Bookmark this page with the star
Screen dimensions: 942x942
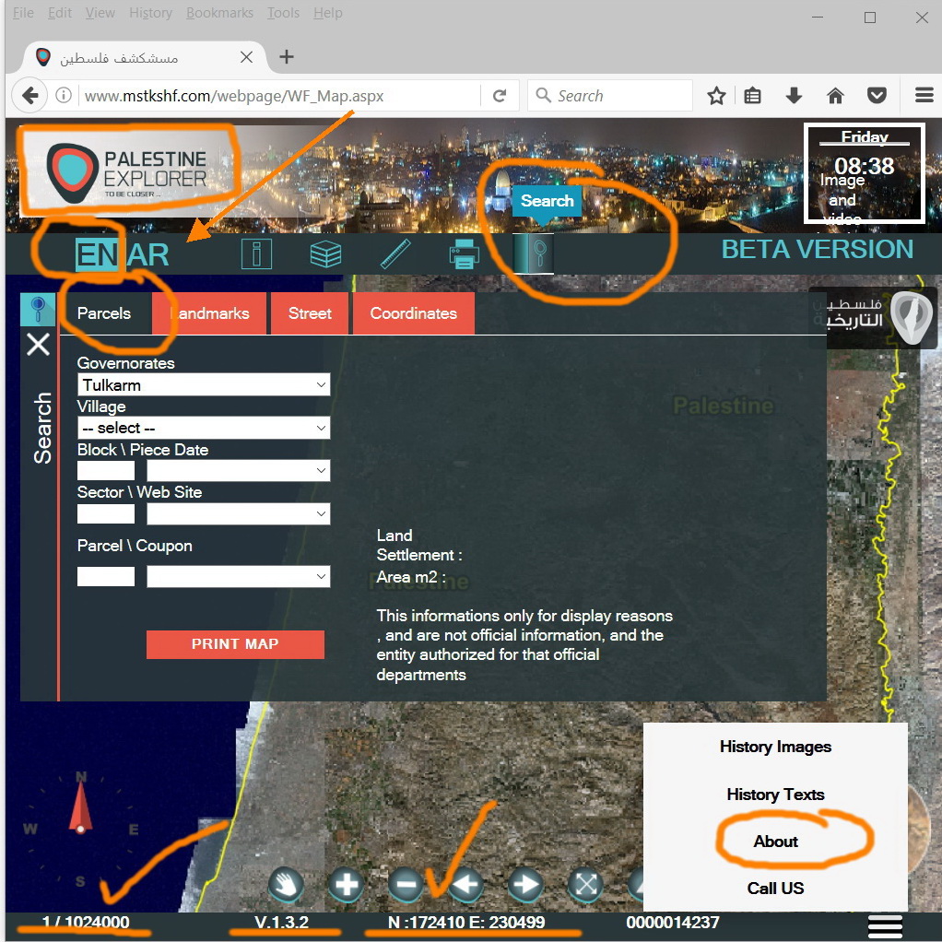point(716,96)
